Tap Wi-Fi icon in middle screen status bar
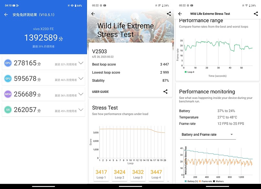The height and width of the screenshot is (189, 261). coord(159,5)
